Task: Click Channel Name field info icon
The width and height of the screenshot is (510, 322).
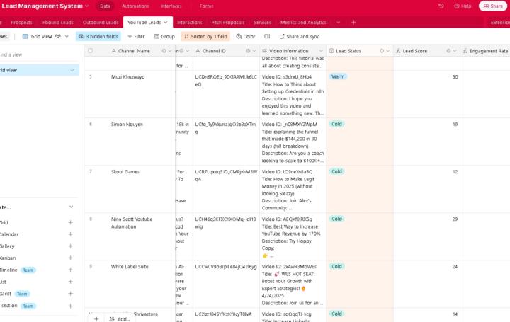Action: click(164, 51)
